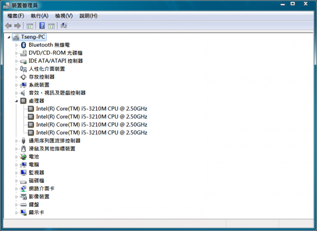Click the 磁碟機 disk drive icon

[x=23, y=181]
